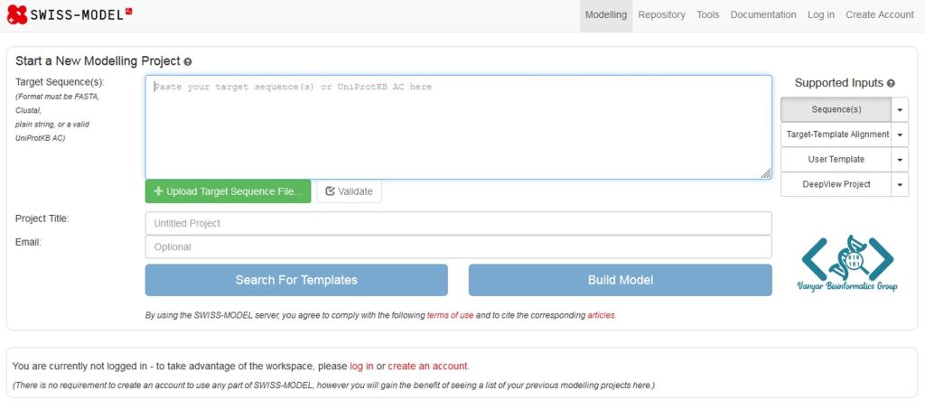
Task: Expand the User Template dropdown arrow
Action: coord(900,159)
